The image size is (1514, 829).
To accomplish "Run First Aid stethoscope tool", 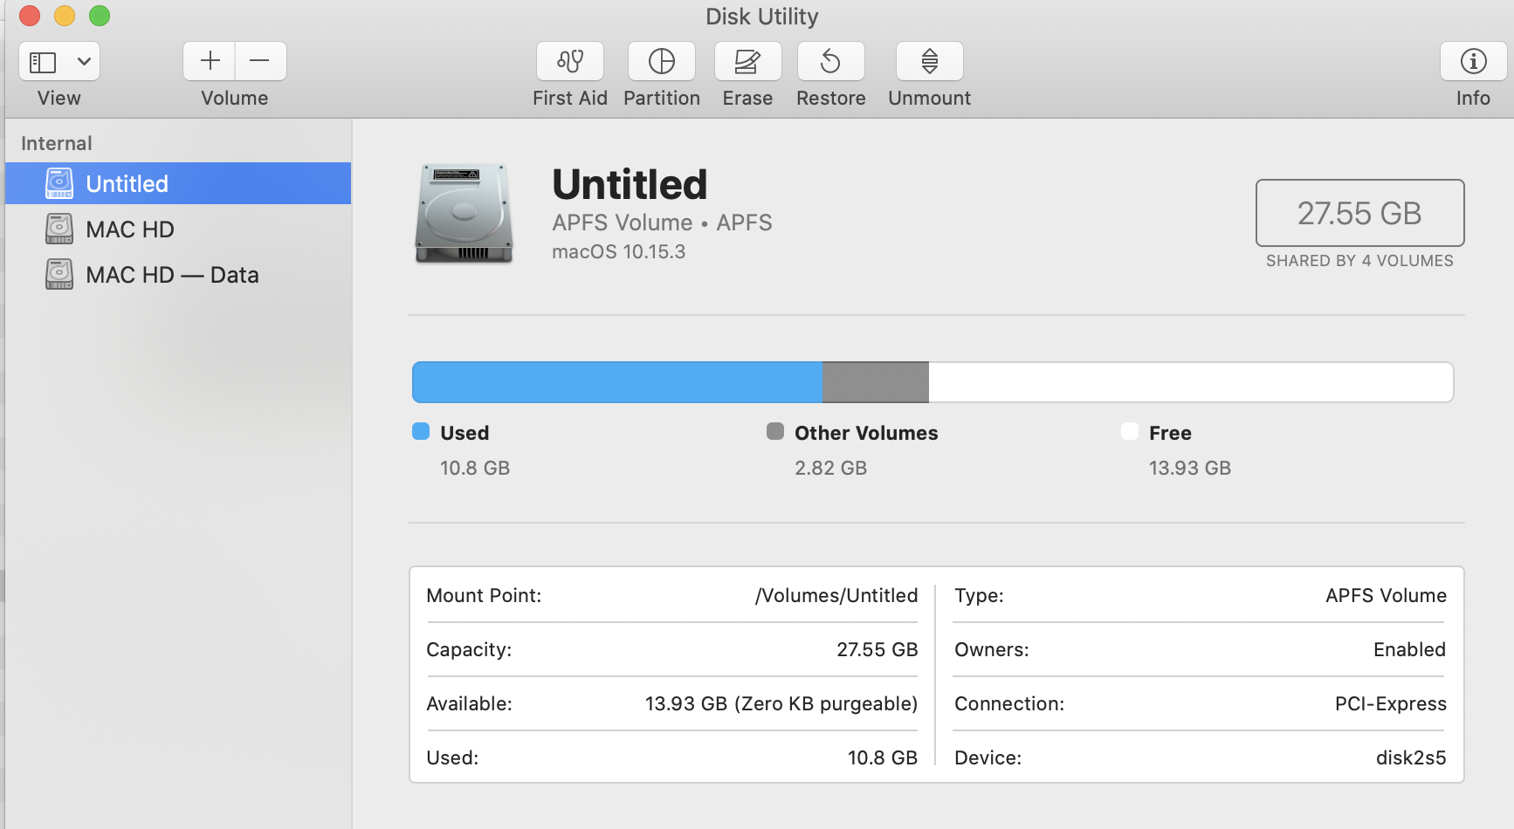I will click(x=570, y=61).
